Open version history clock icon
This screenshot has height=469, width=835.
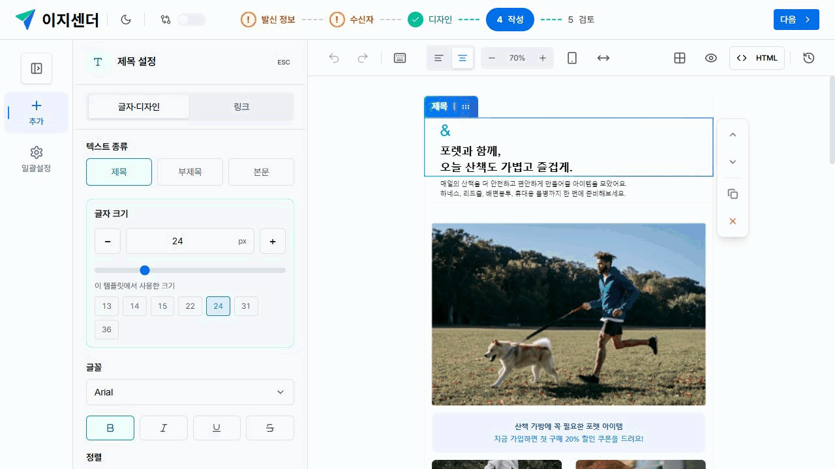pos(809,58)
